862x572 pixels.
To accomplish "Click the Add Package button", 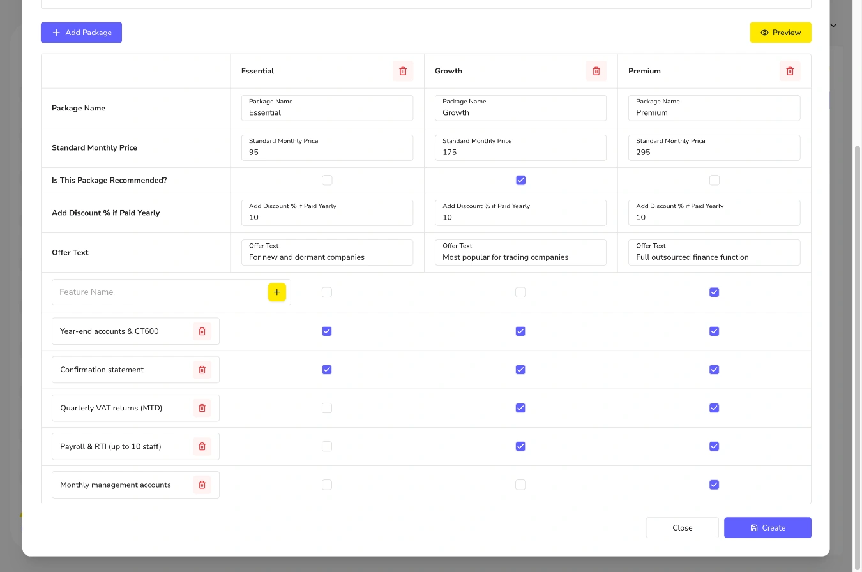I will (x=81, y=33).
